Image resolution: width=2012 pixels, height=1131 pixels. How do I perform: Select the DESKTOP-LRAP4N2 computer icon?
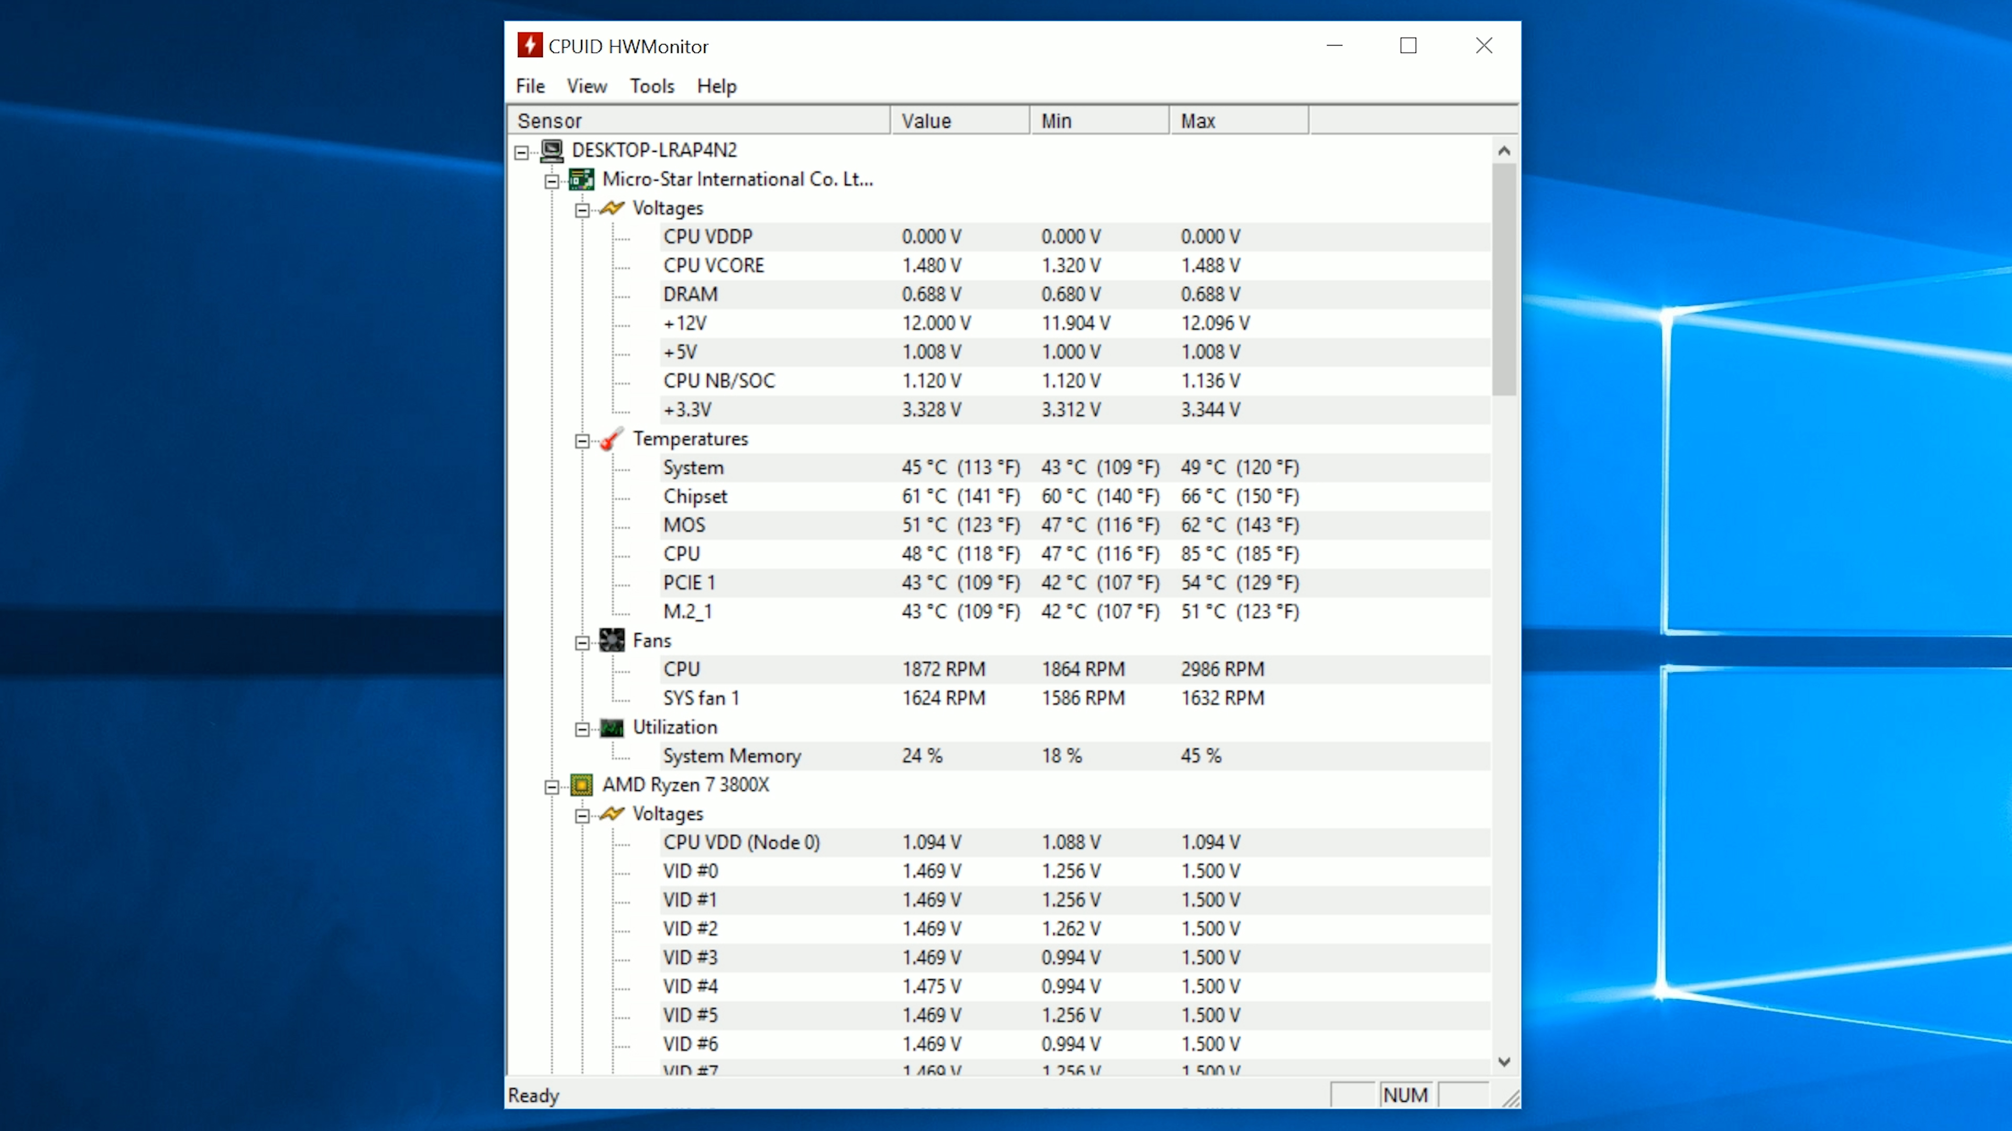pyautogui.click(x=552, y=150)
